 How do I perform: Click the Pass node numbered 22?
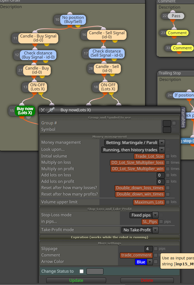point(176,16)
